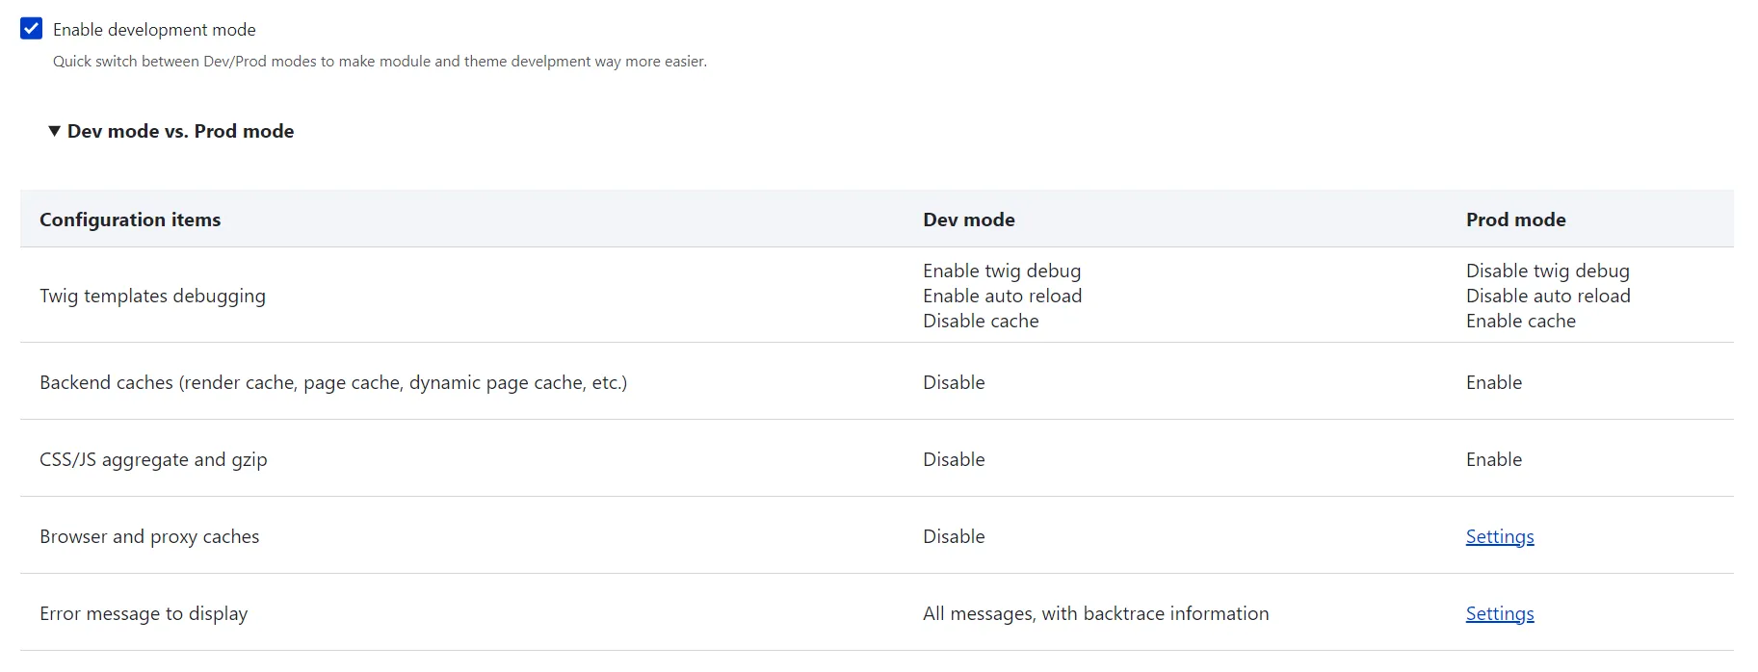Click the Configuration items column header
Screen dimensions: 1758x672
(x=130, y=220)
